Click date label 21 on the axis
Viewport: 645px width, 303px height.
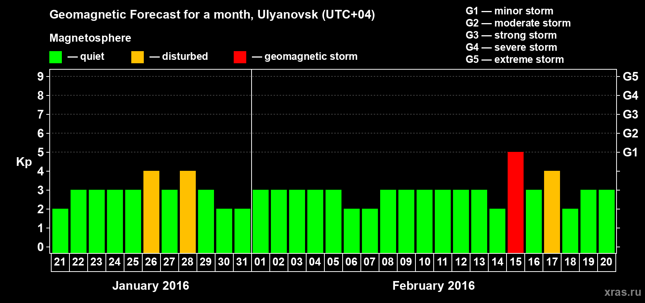click(x=60, y=262)
